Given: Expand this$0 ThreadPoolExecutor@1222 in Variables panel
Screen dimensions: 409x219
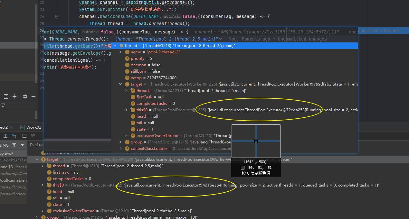Looking at the screenshot, I should point(43,185).
